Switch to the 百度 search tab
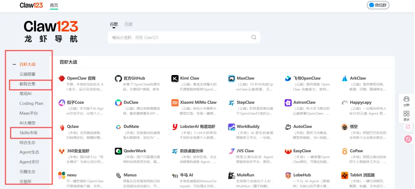This screenshot has width=415, height=189. click(129, 24)
